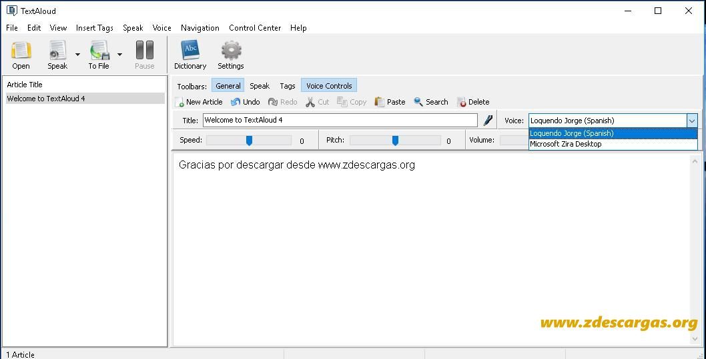Click the Volume slider track
The height and width of the screenshot is (359, 706).
pyautogui.click(x=514, y=140)
